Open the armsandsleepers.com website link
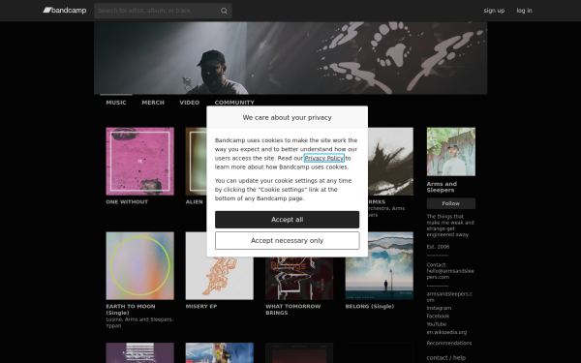 pos(449,297)
